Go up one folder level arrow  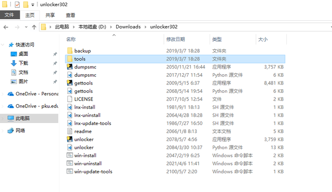point(34,27)
